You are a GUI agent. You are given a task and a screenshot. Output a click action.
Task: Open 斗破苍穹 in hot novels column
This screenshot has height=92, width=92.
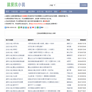pyautogui.click(x=16, y=73)
